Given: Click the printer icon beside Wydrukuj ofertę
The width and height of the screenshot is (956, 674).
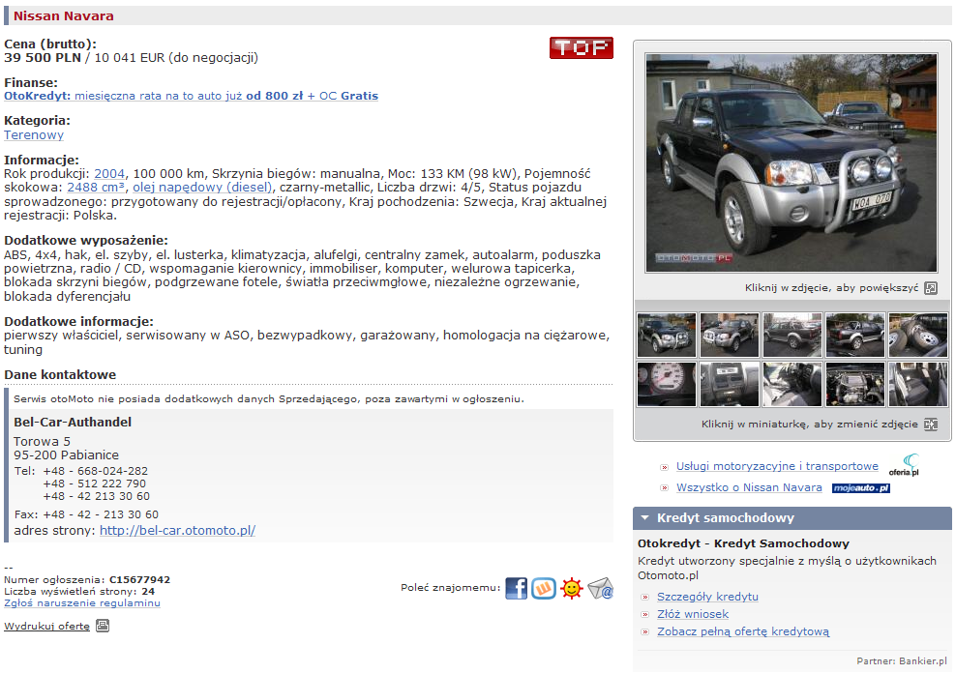Looking at the screenshot, I should 103,626.
